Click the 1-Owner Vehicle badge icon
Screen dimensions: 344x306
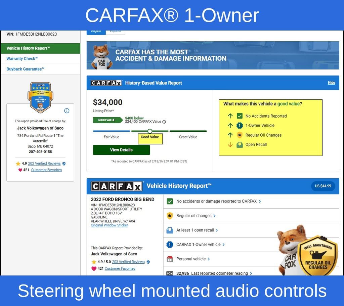point(240,126)
